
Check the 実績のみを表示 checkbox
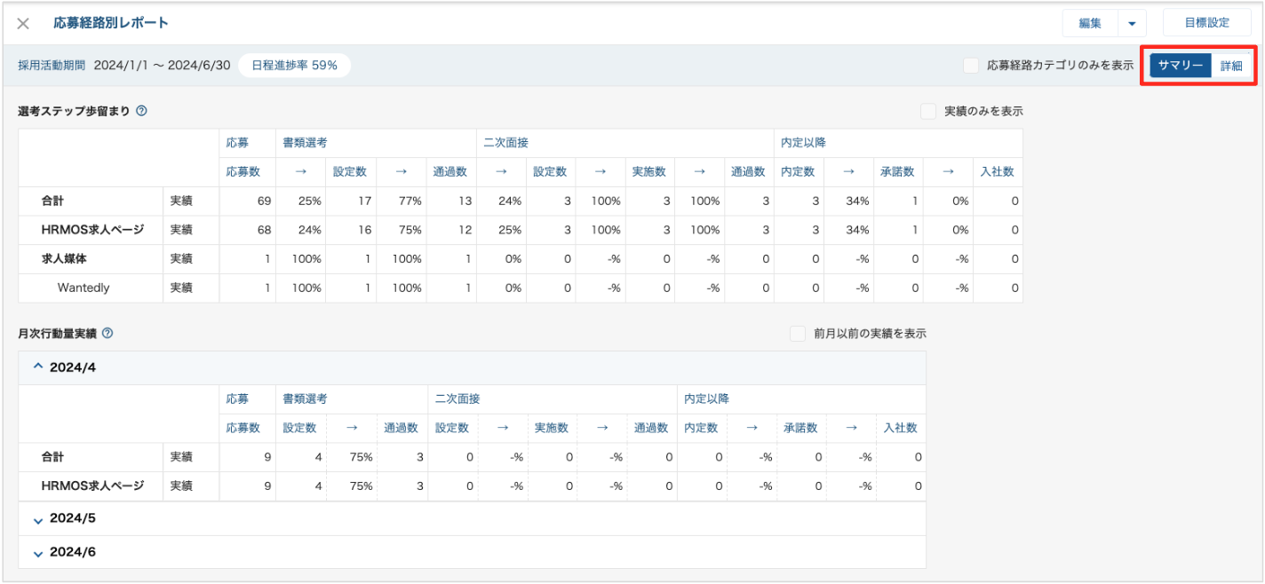click(x=928, y=112)
